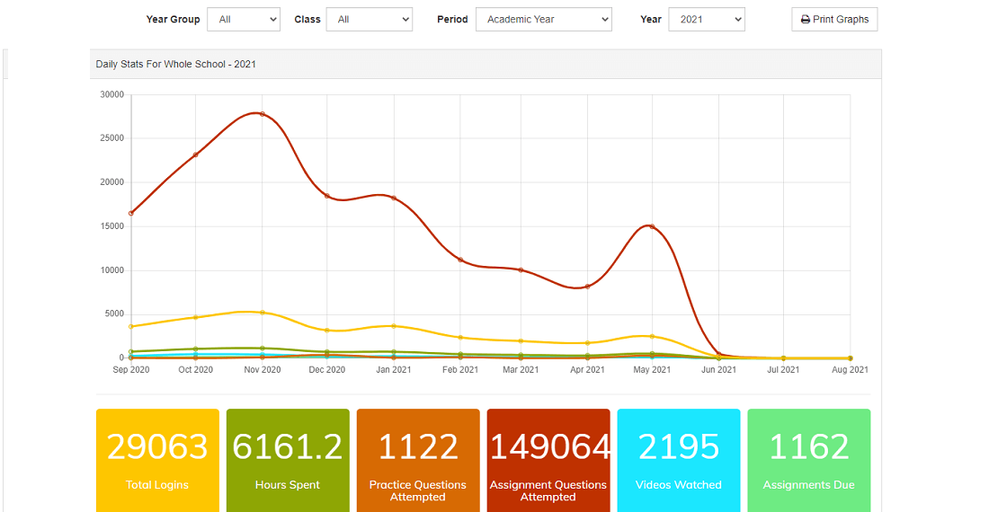Click the Print Graphs button

coord(834,20)
